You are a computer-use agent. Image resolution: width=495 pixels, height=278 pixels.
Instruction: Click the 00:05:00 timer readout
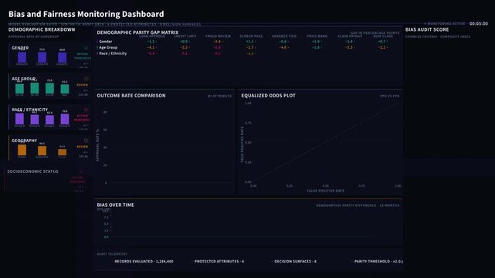pos(479,24)
